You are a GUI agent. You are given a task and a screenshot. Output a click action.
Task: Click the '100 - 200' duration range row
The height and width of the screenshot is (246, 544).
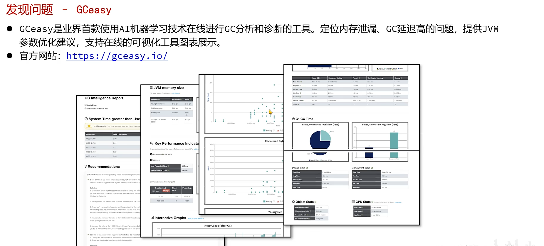click(x=171, y=201)
